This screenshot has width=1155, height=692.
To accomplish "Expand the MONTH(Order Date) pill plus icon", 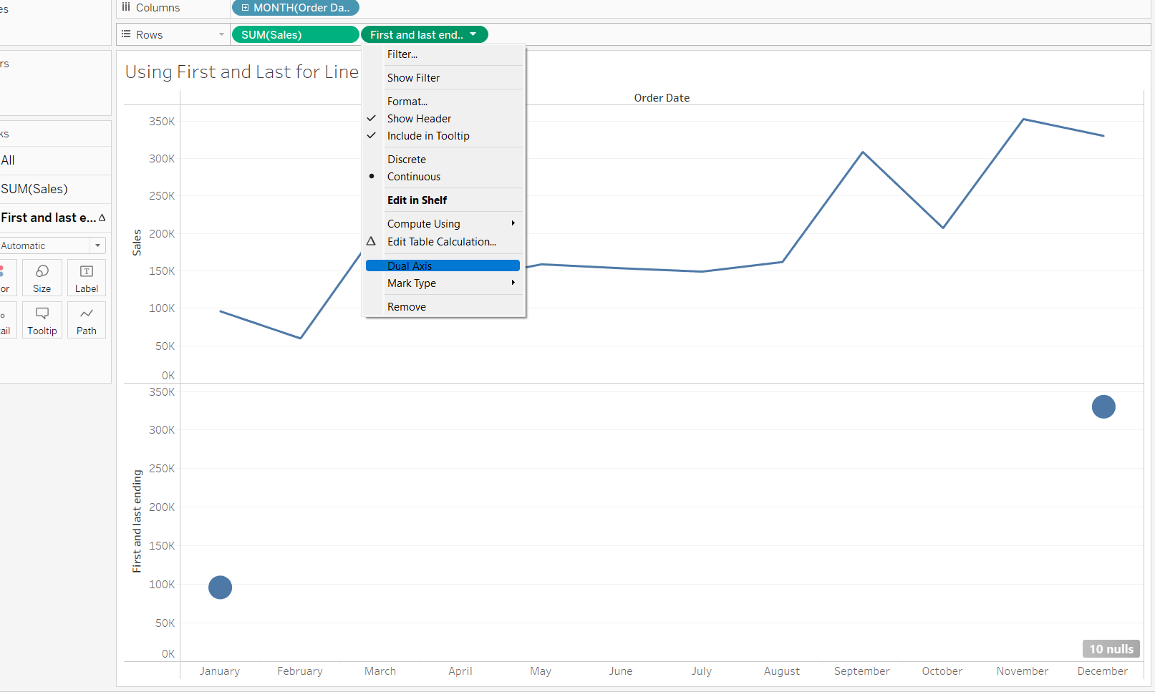I will (245, 8).
